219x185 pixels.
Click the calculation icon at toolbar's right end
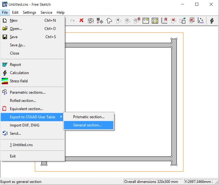pyautogui.click(x=212, y=21)
